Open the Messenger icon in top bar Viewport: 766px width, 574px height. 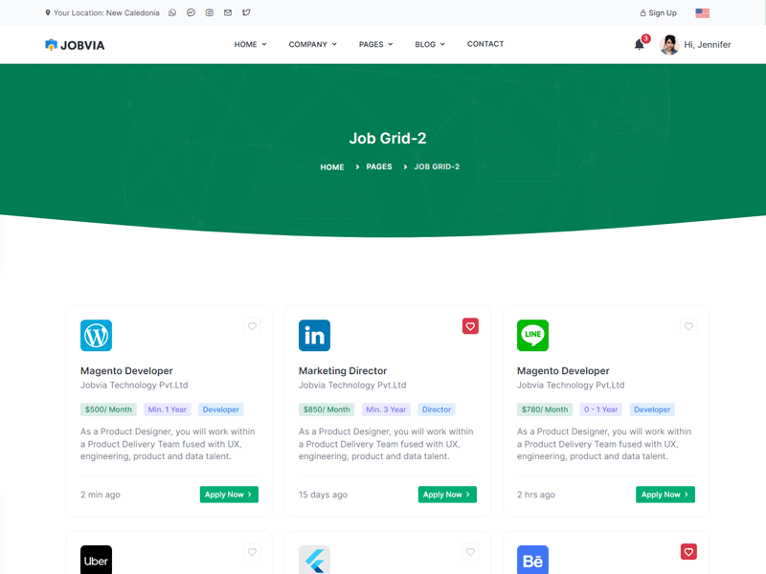click(x=191, y=12)
